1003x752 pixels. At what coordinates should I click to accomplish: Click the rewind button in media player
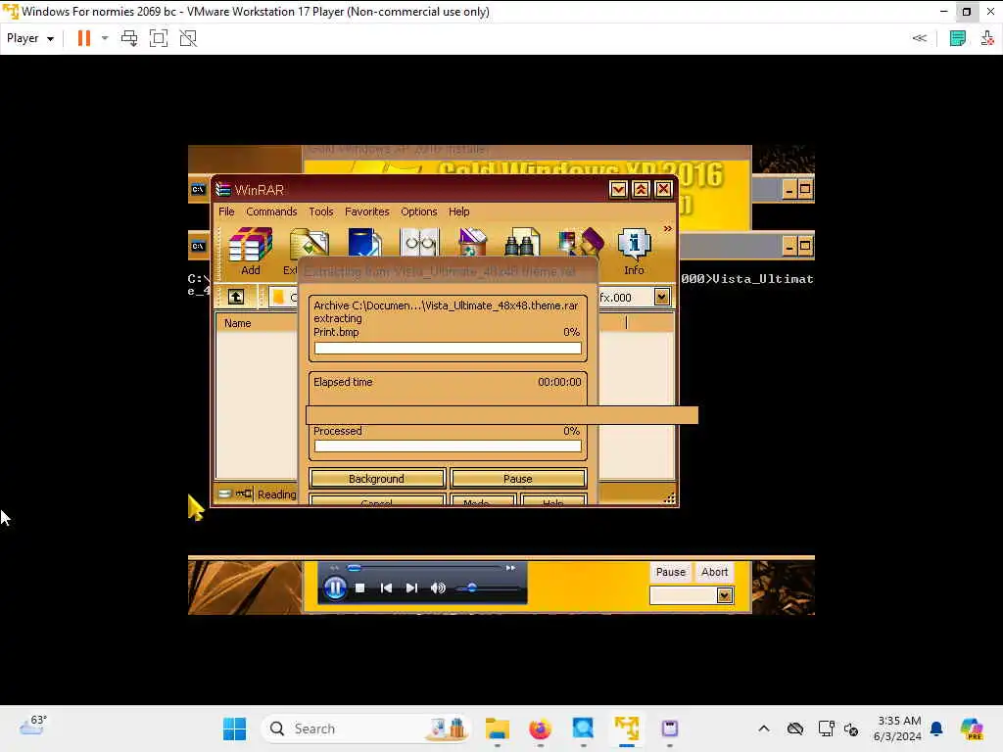pos(335,568)
